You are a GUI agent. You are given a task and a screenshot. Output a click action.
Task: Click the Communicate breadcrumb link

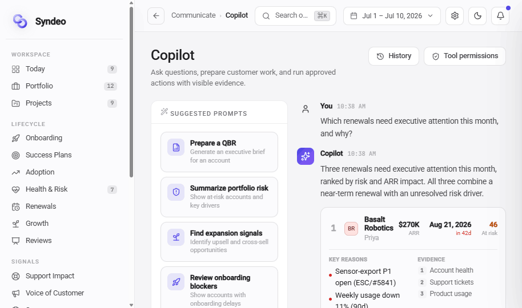coord(194,15)
